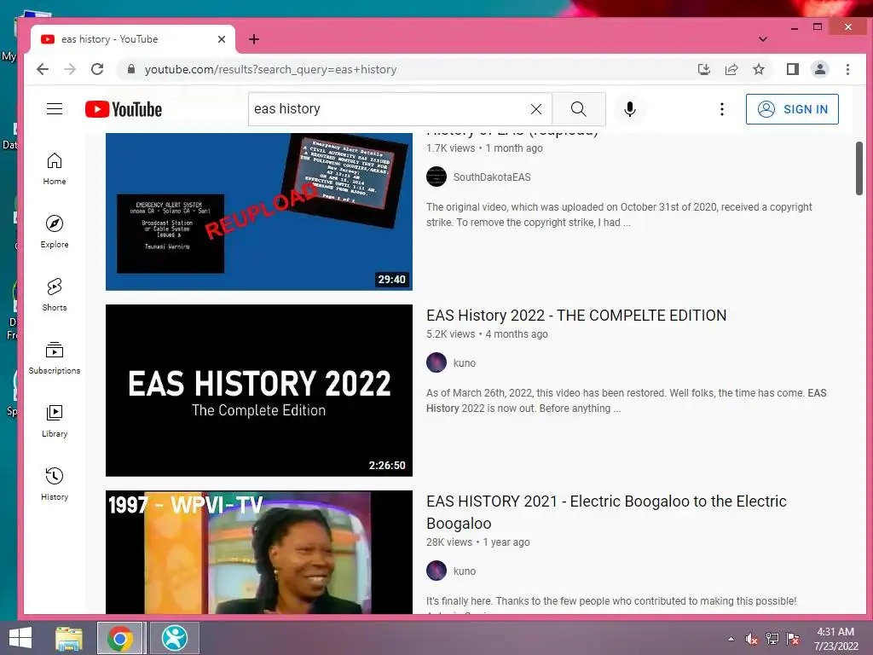Screen dimensions: 873x655
Task: Click the lock icon in address bar
Action: tap(130, 69)
